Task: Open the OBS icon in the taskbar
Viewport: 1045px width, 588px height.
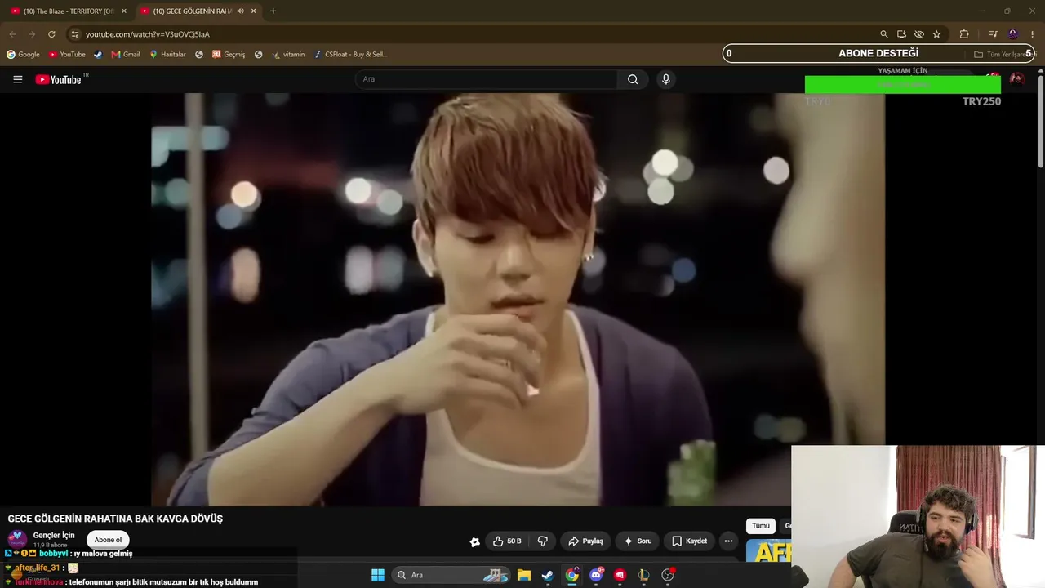Action: coord(668,575)
